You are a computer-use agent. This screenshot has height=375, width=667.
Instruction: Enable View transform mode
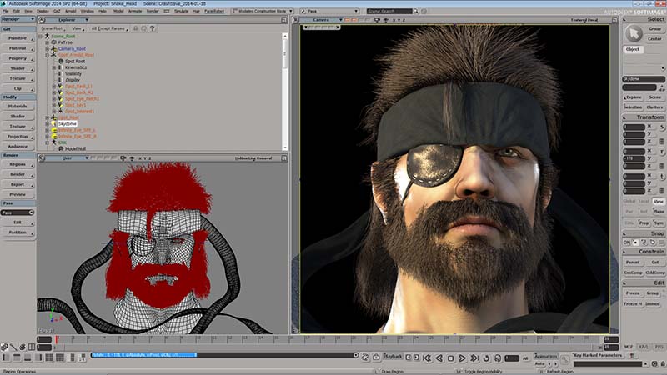tap(659, 201)
